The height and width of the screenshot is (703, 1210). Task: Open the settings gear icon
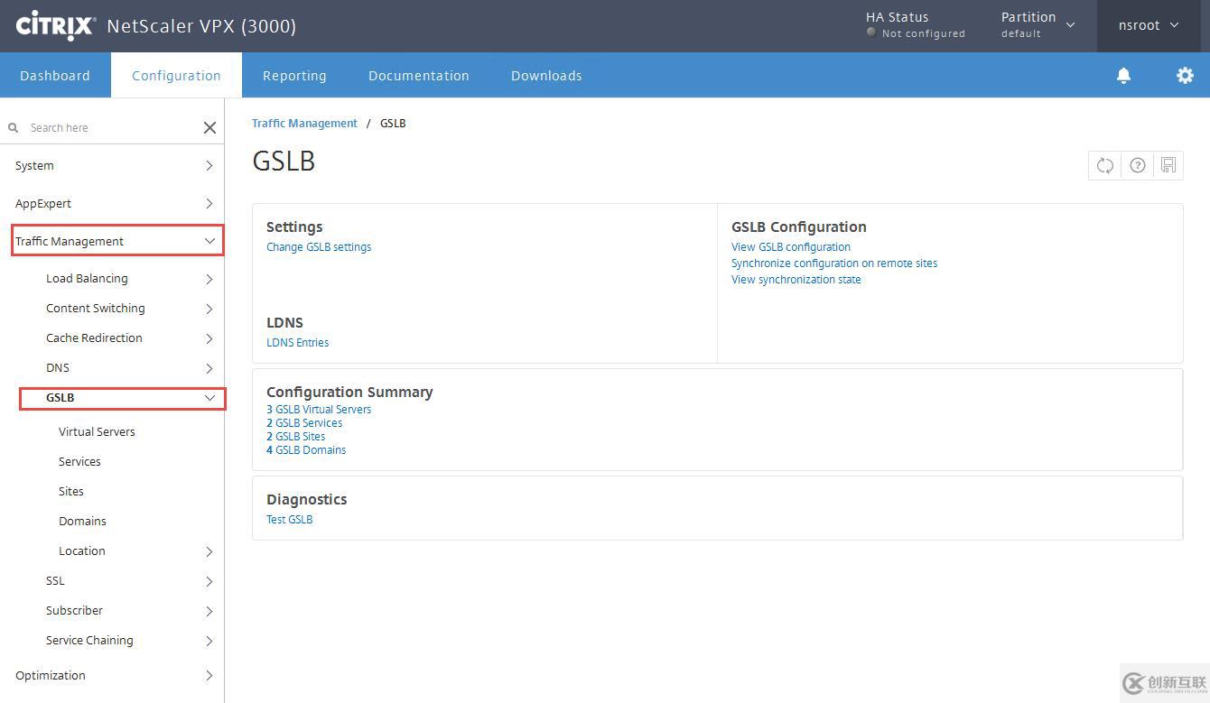[x=1185, y=76]
